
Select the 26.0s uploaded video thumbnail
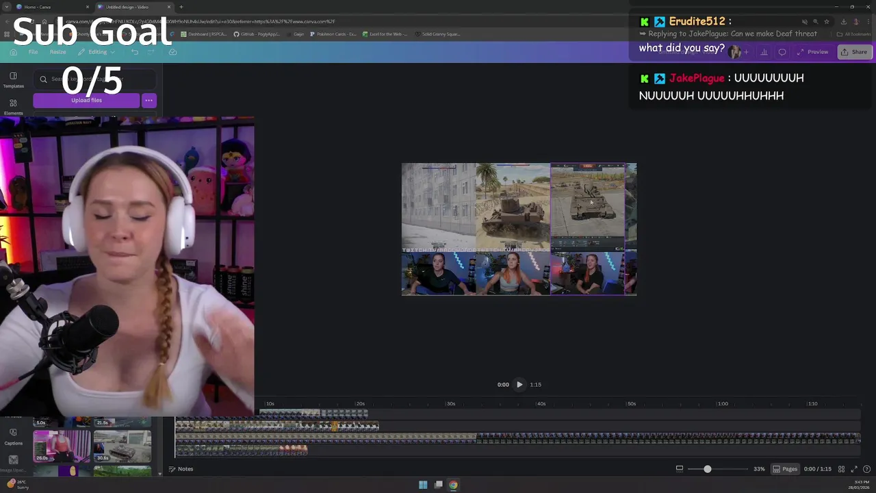point(62,446)
